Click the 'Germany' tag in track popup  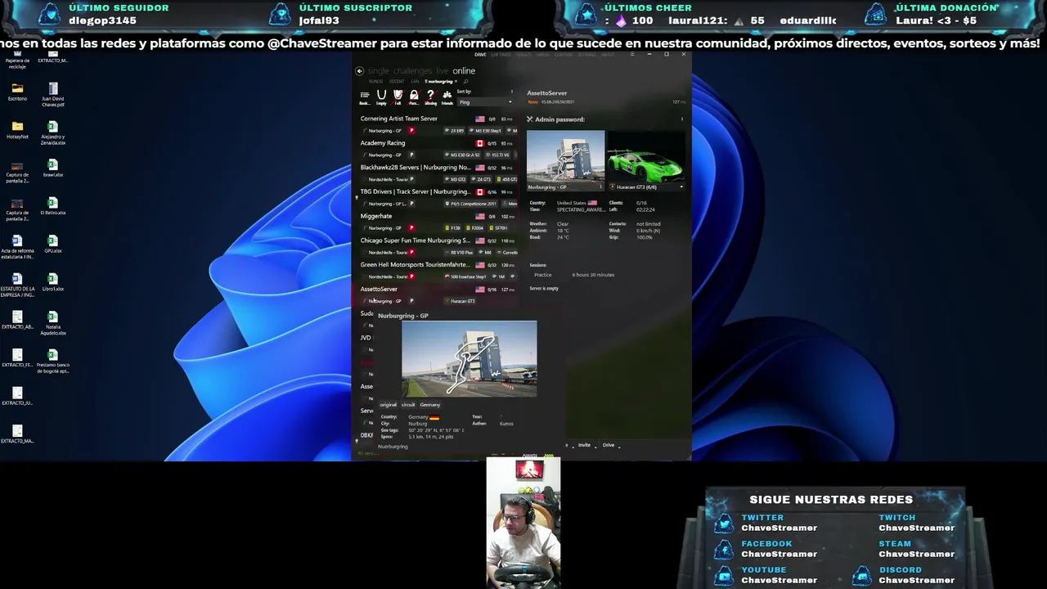429,405
